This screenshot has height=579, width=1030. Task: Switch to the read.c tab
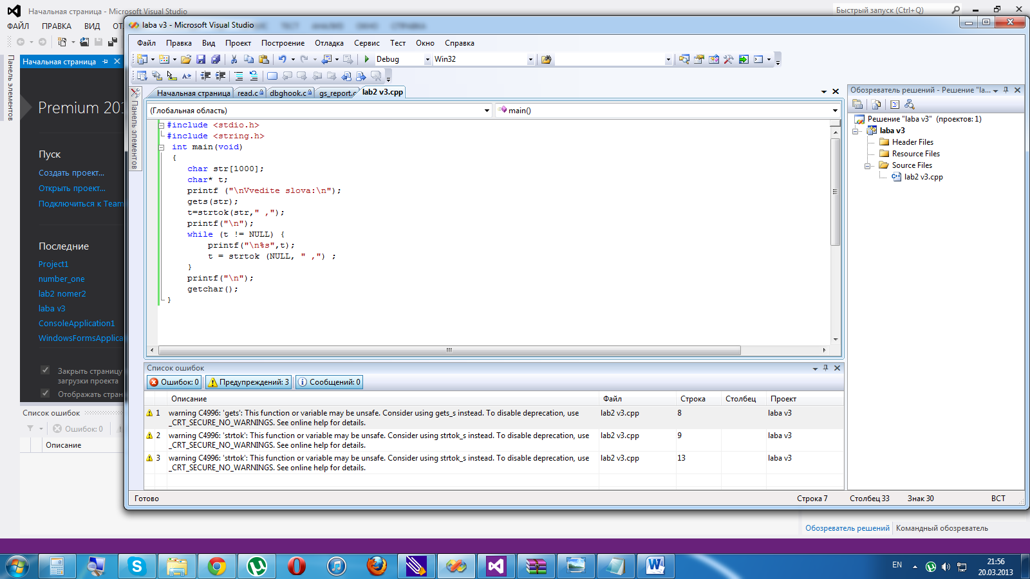[x=248, y=93]
